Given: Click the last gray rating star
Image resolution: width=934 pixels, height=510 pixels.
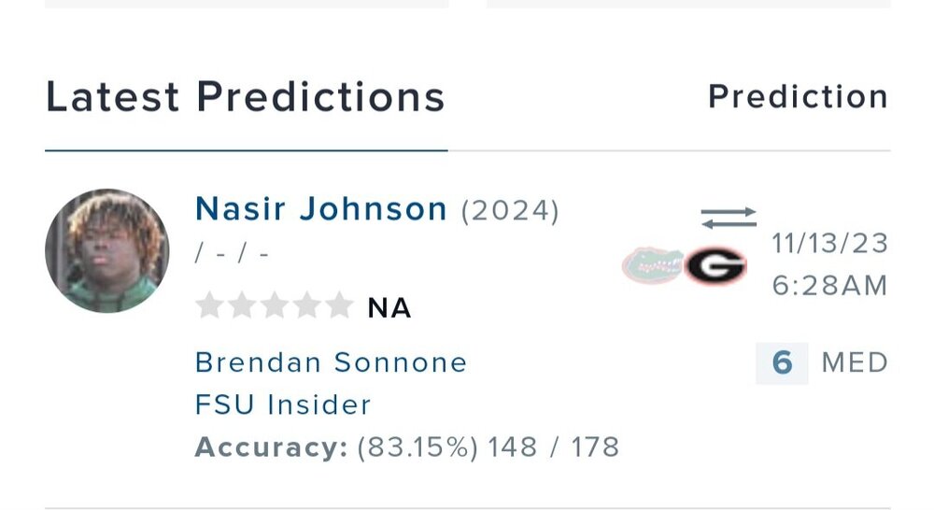Looking at the screenshot, I should click(x=338, y=306).
